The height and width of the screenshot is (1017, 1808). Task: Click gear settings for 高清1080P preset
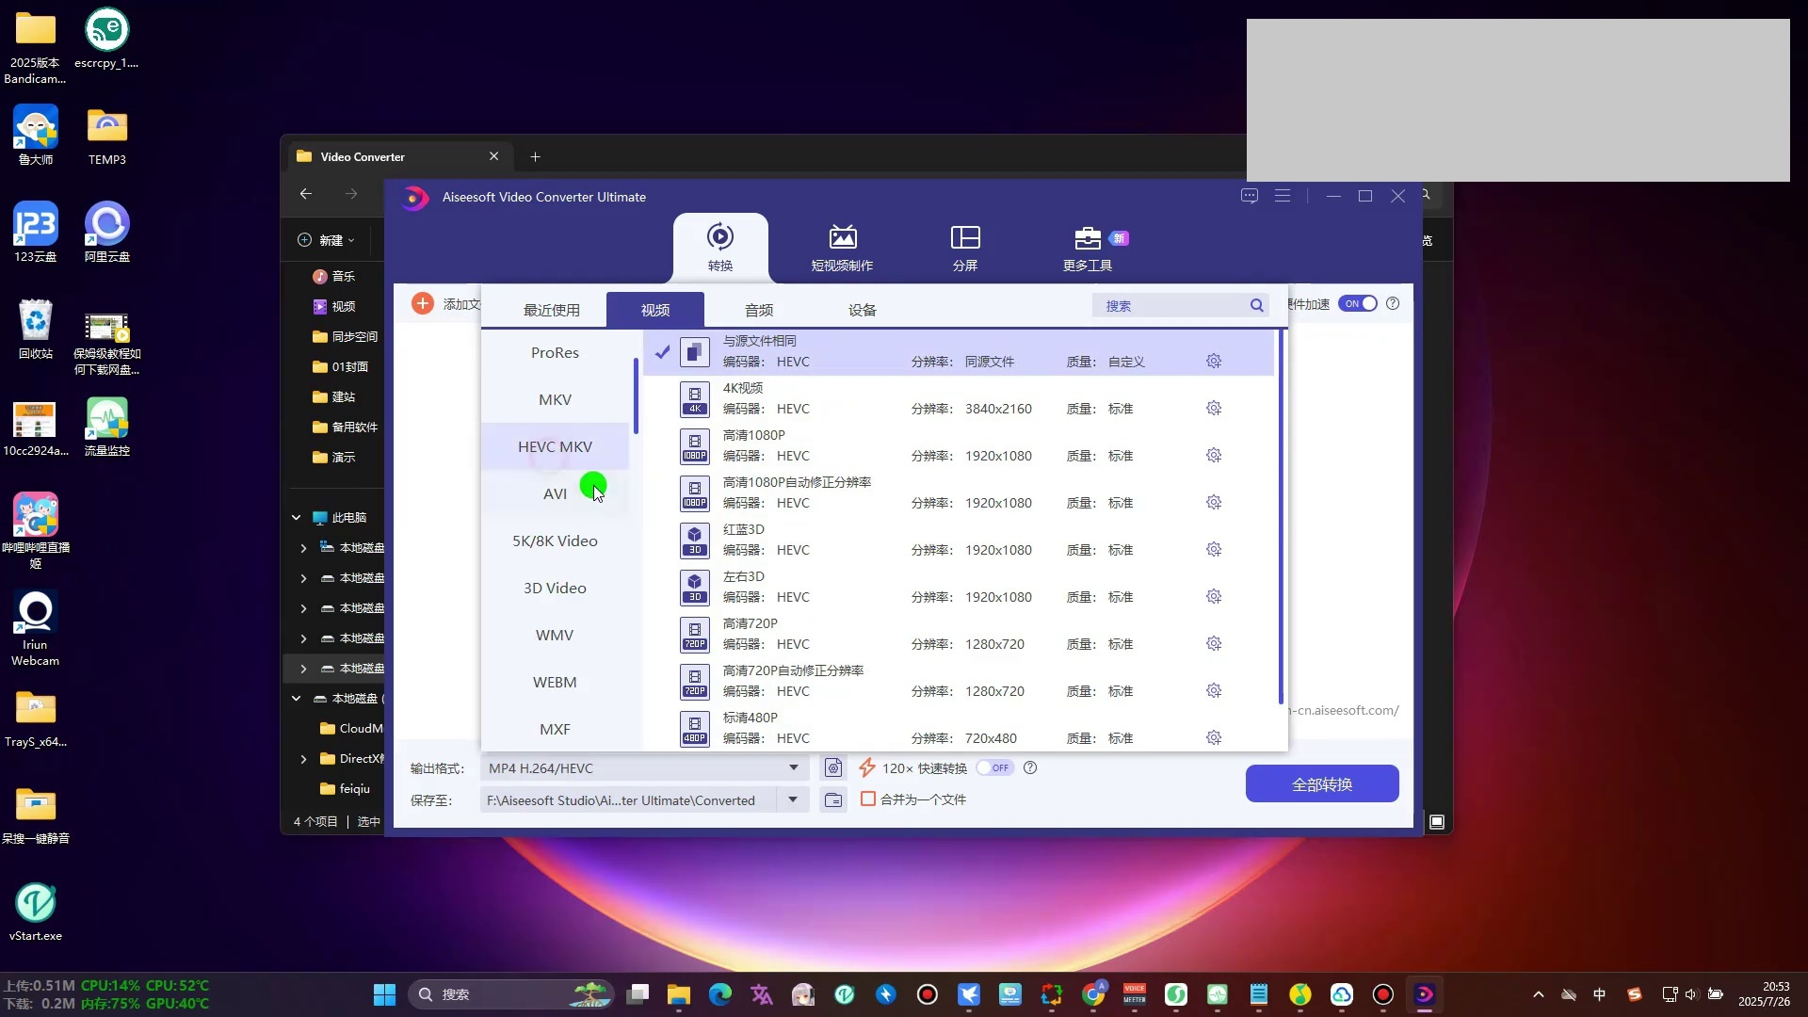(x=1213, y=456)
